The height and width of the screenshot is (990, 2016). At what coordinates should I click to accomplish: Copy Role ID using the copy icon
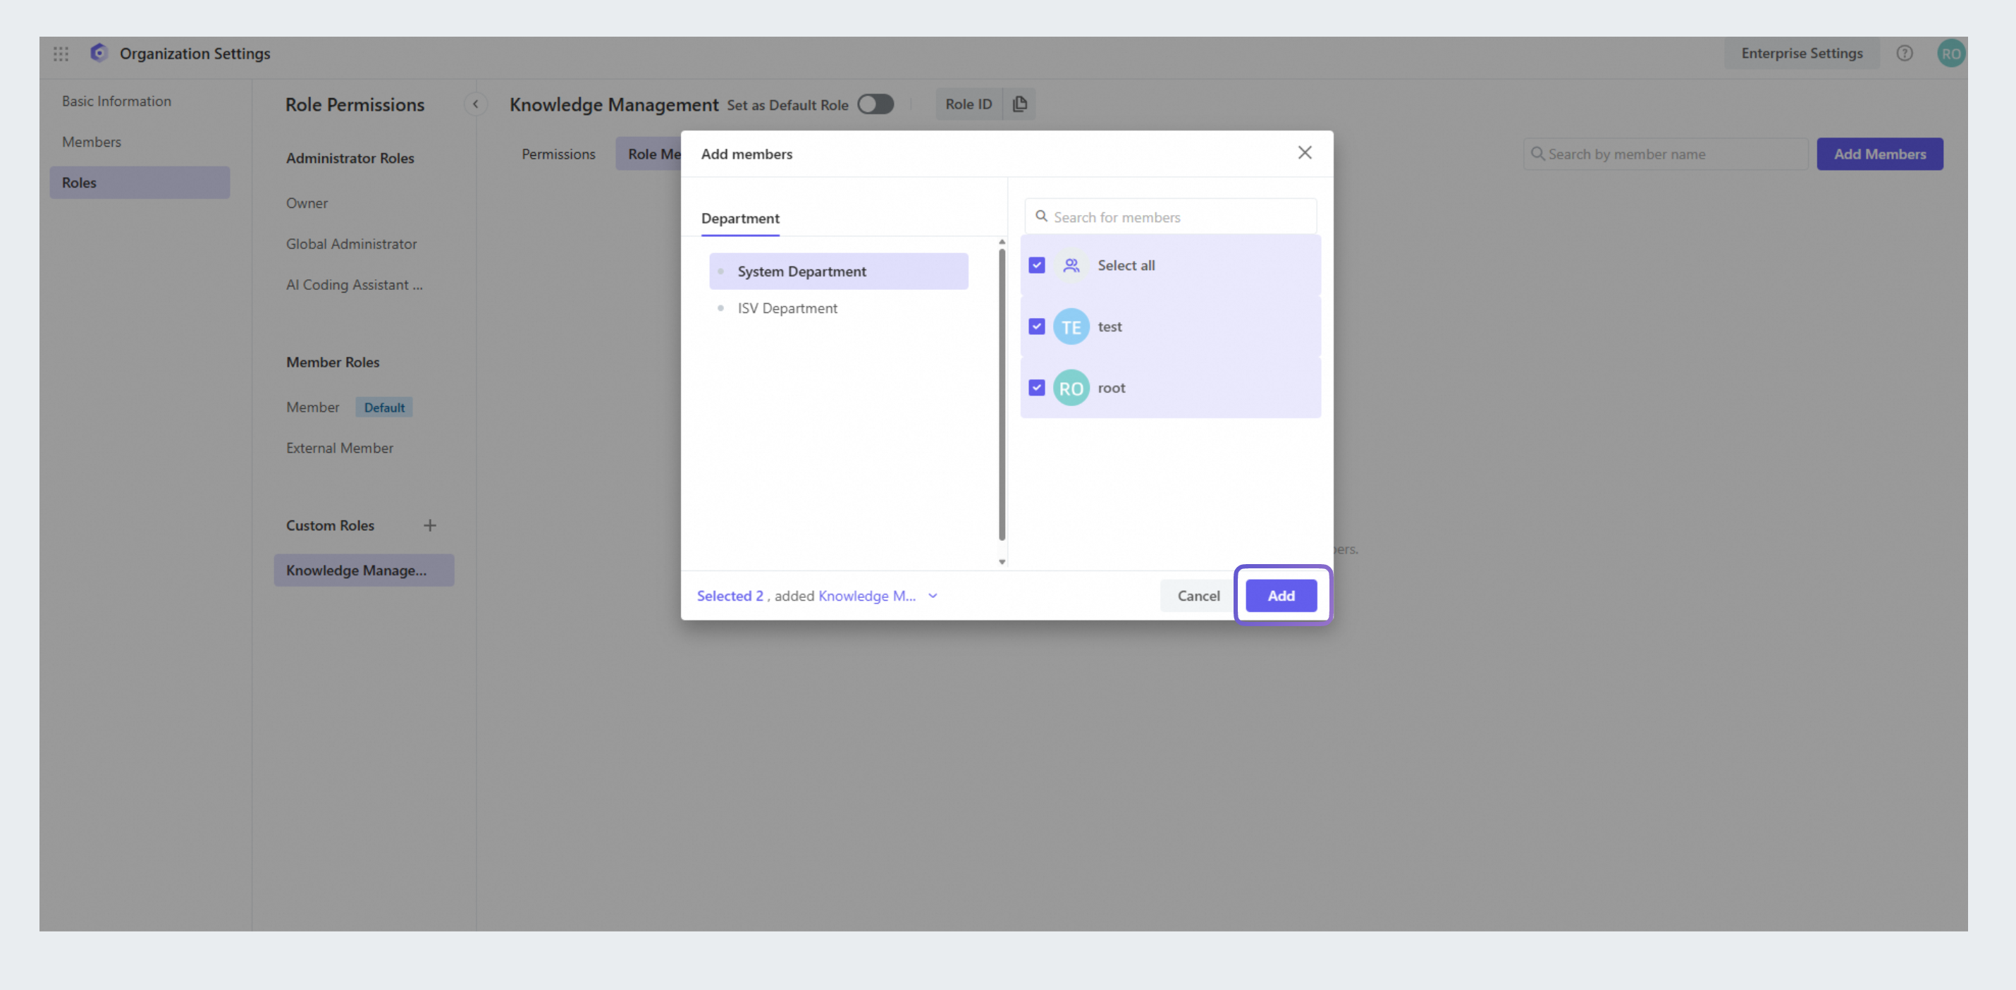(1019, 104)
